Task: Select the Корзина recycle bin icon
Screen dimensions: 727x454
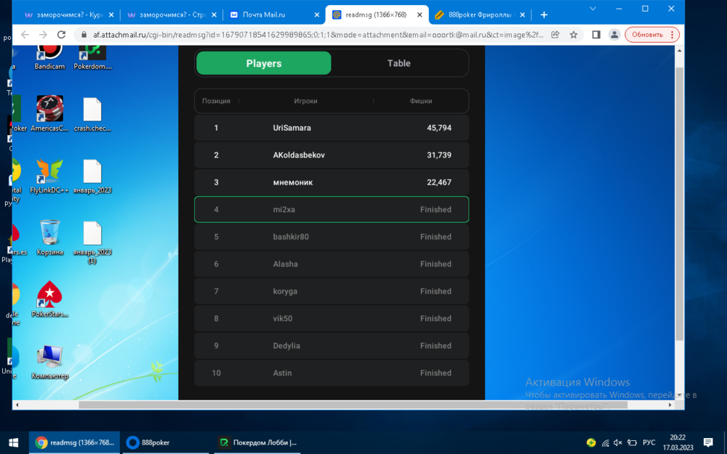Action: [x=49, y=234]
